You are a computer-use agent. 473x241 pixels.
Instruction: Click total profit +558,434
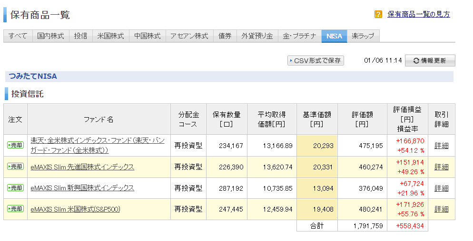click(410, 226)
